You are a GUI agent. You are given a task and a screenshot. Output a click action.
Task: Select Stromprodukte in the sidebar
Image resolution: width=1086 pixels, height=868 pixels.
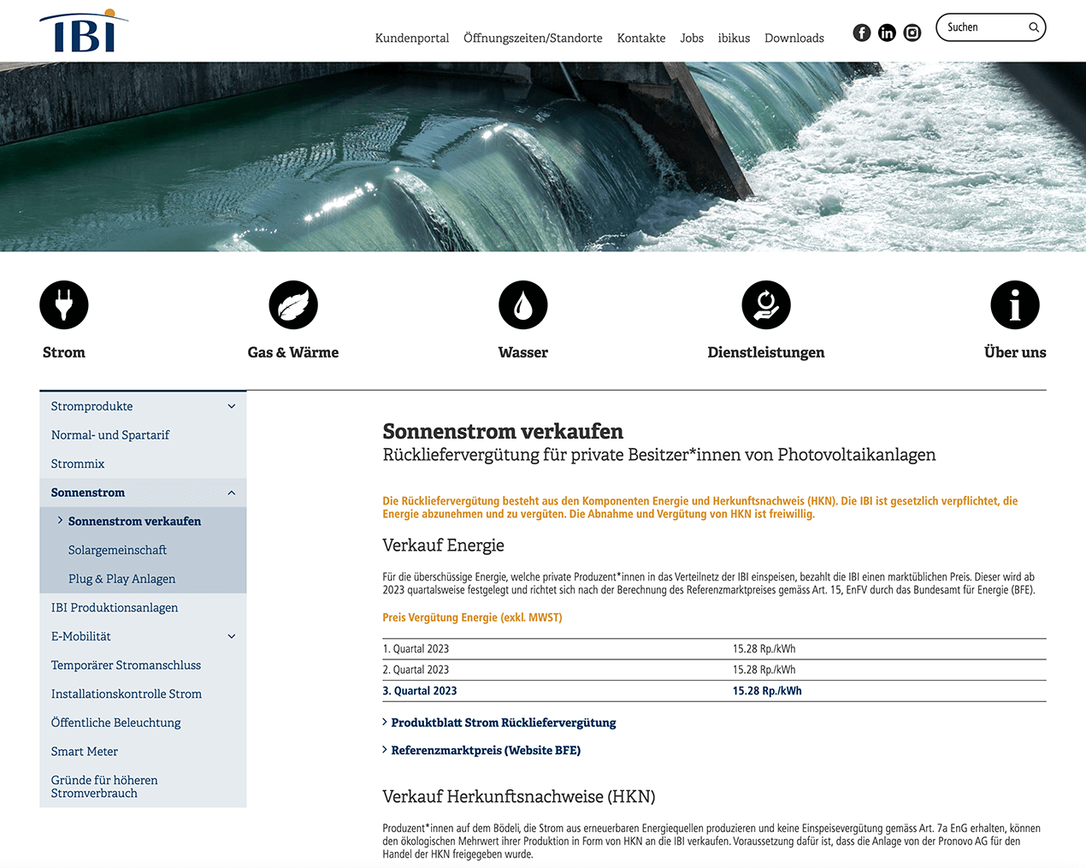coord(91,406)
